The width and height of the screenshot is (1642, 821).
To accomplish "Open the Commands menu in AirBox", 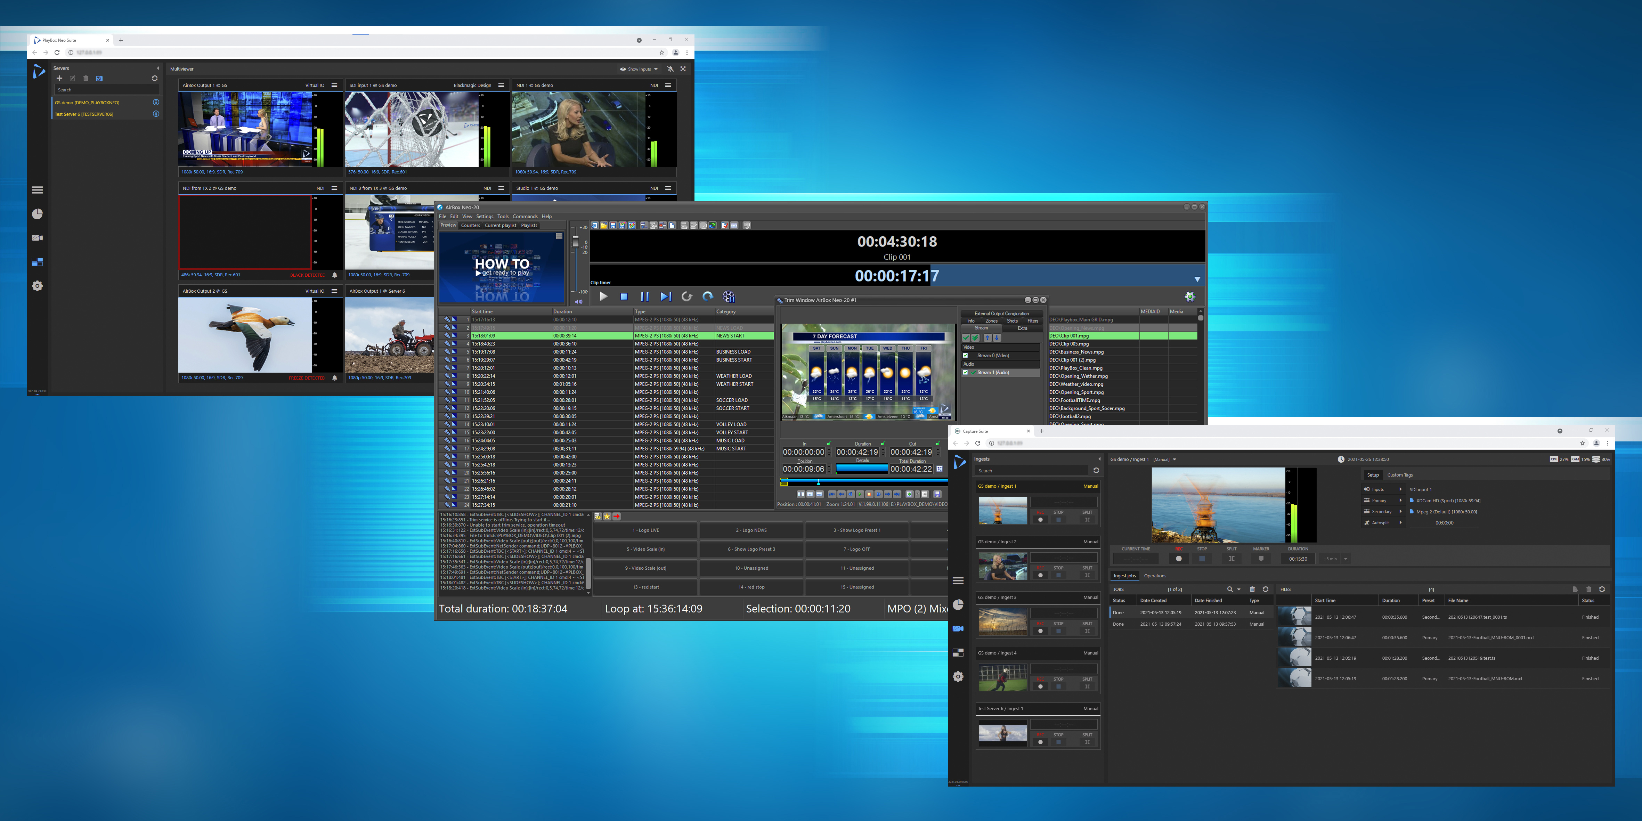I will pos(525,217).
